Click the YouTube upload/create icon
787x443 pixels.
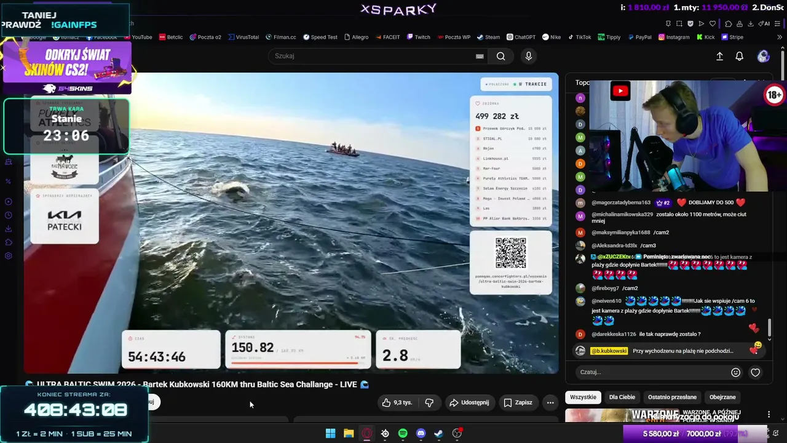pyautogui.click(x=719, y=56)
